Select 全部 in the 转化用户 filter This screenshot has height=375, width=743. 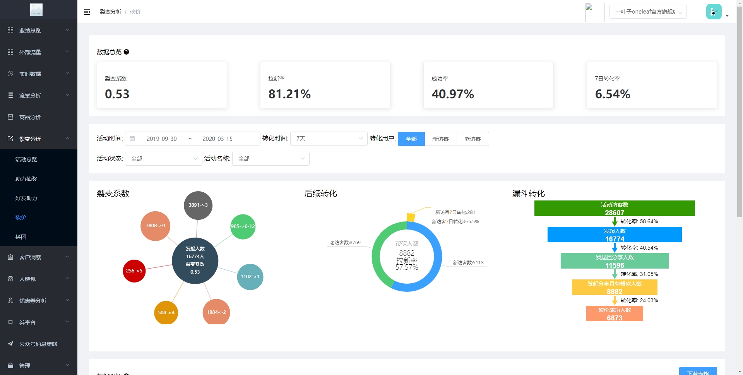(x=411, y=139)
